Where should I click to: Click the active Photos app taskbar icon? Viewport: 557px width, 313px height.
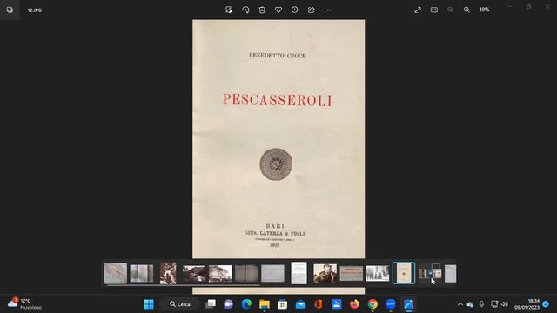coord(408,304)
